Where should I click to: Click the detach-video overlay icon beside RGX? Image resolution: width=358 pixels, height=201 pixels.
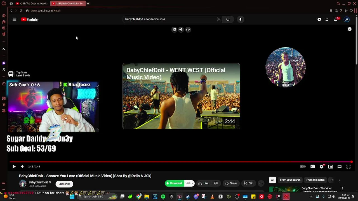point(181,30)
